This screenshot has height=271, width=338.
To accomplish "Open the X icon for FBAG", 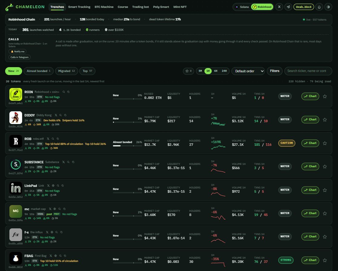I will [51, 256].
